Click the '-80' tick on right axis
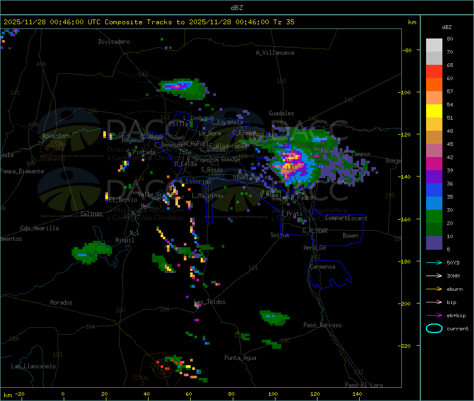 click(x=407, y=50)
